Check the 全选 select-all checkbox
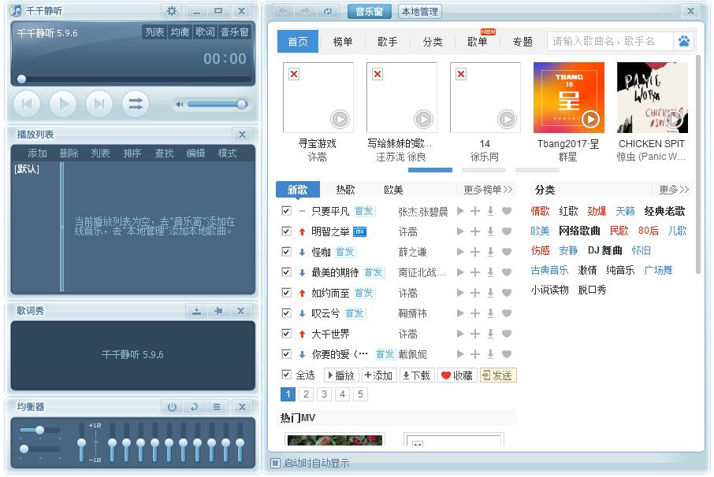This screenshot has height=477, width=714. coord(285,375)
